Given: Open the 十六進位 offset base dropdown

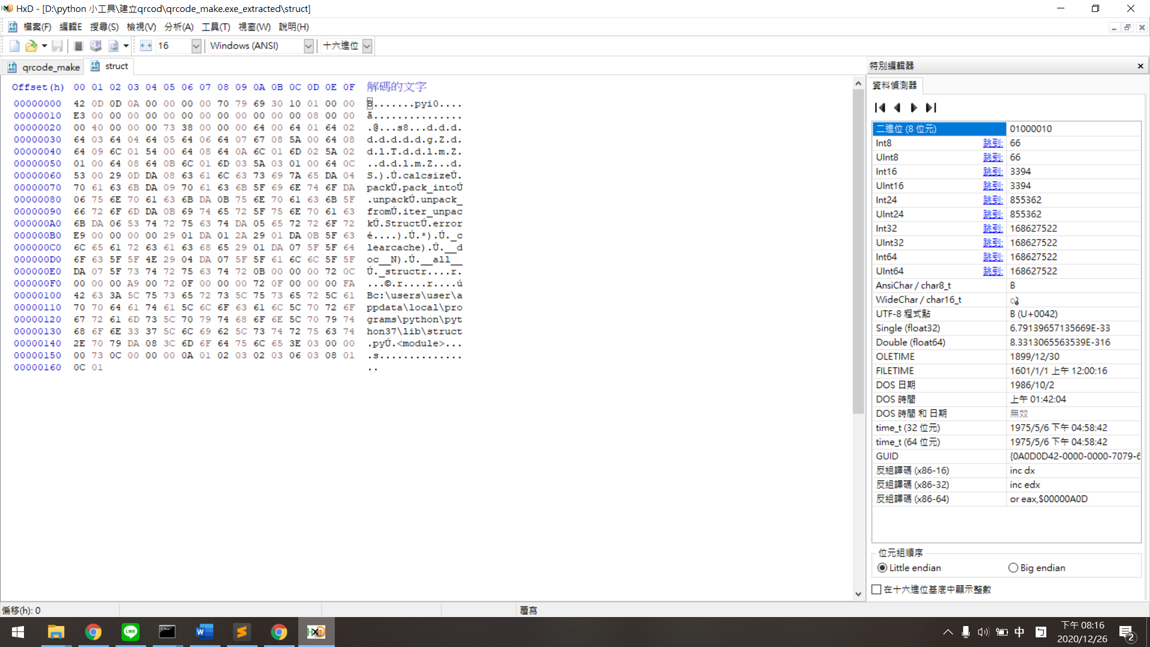Looking at the screenshot, I should click(x=367, y=46).
